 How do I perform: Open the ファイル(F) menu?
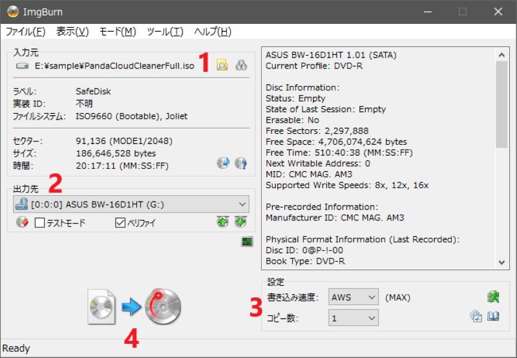[25, 32]
